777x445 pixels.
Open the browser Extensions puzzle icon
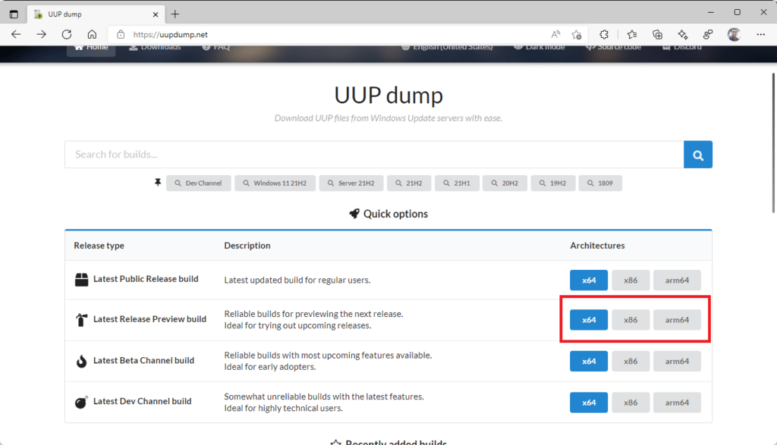pyautogui.click(x=605, y=34)
